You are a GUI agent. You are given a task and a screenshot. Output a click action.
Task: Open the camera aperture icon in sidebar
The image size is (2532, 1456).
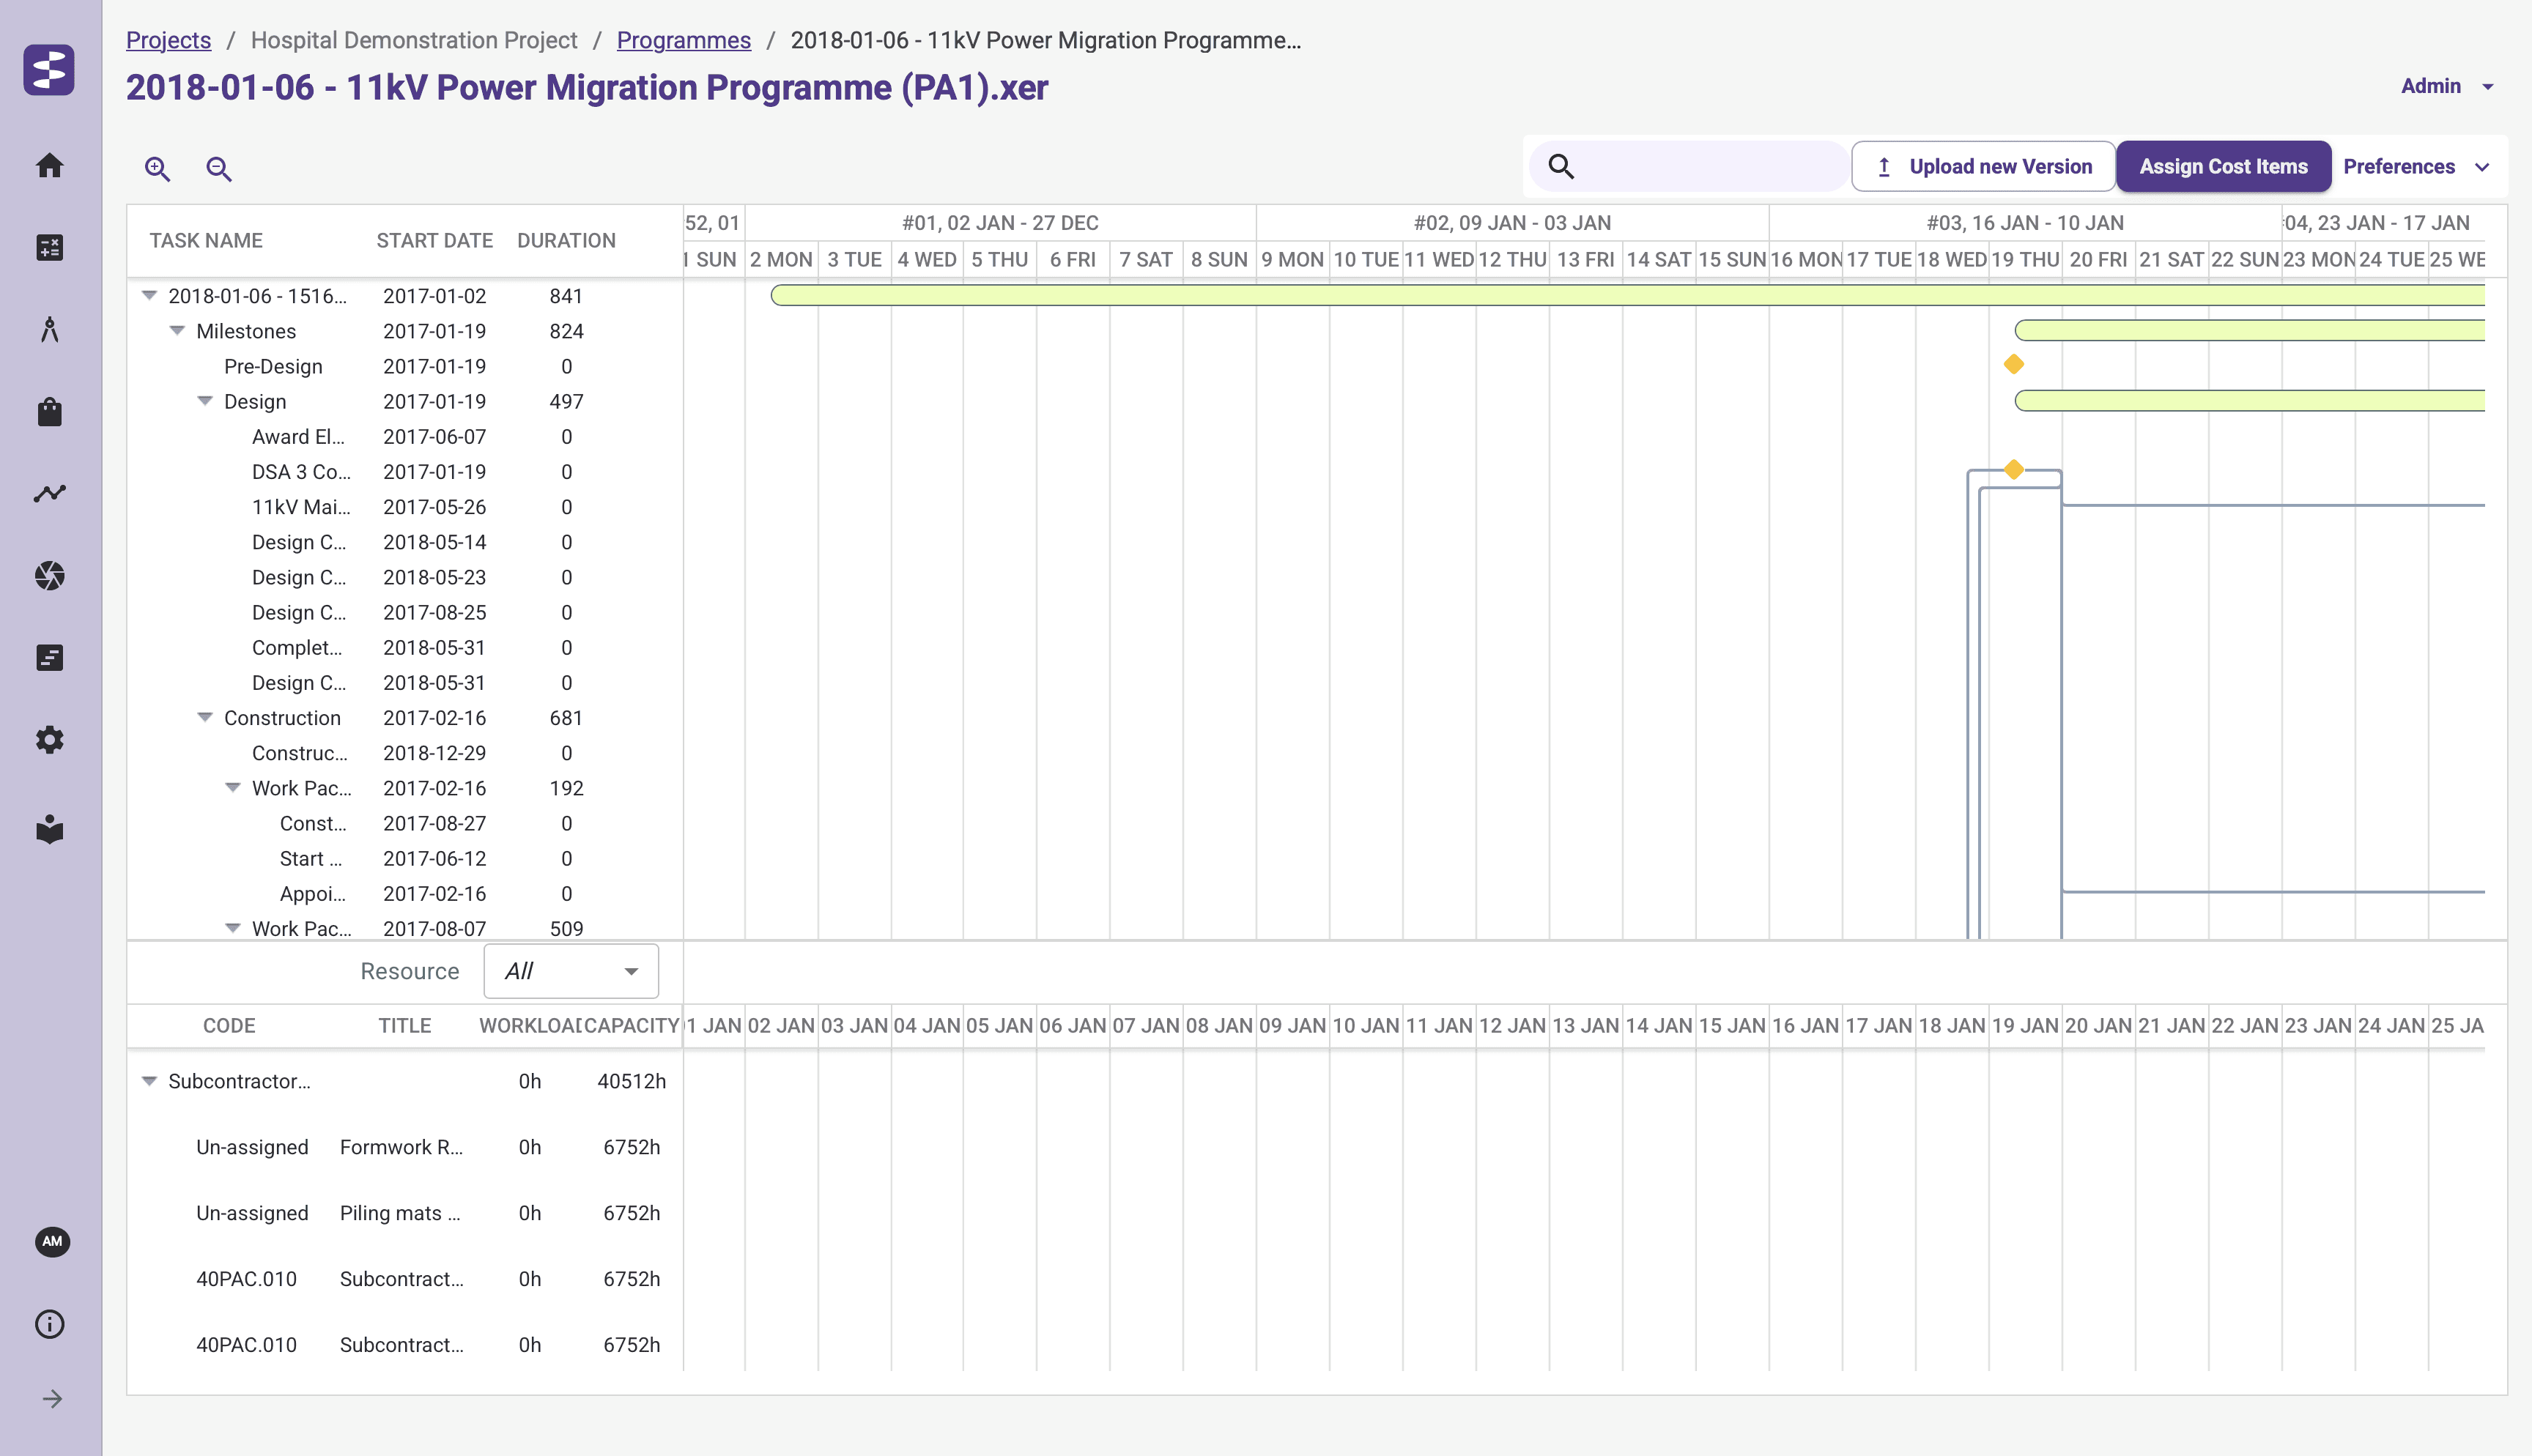pyautogui.click(x=50, y=575)
